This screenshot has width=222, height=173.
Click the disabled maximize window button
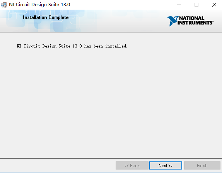[196, 5]
